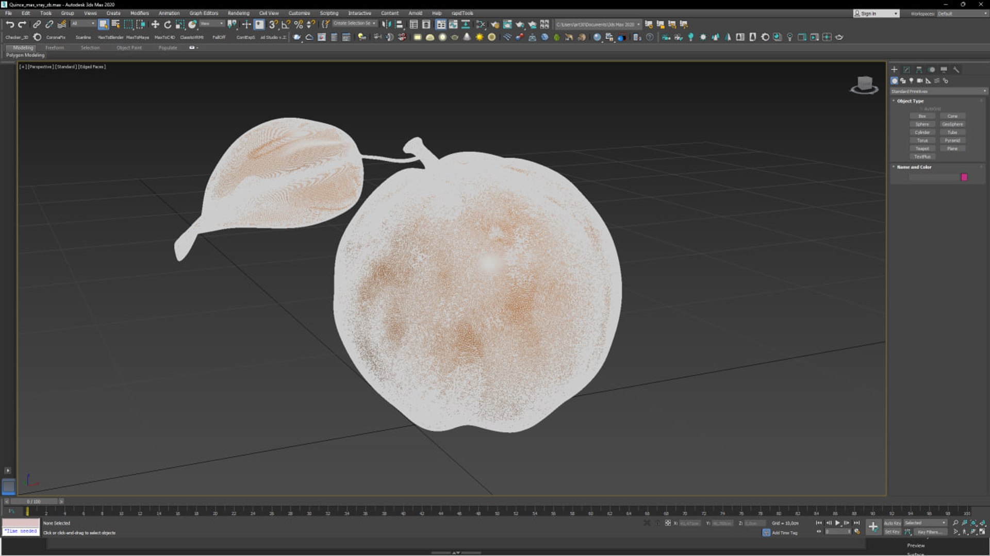Open the magenta object color swatch
Viewport: 990px width, 556px height.
(964, 177)
